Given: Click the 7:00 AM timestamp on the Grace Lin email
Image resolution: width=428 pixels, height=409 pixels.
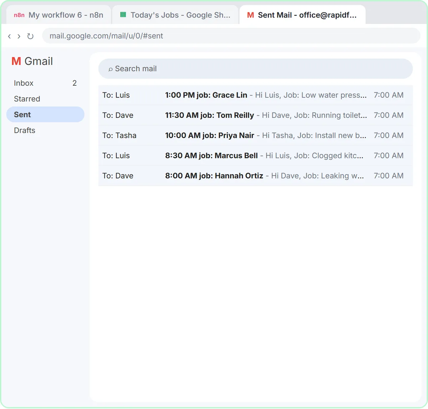Looking at the screenshot, I should (x=389, y=95).
